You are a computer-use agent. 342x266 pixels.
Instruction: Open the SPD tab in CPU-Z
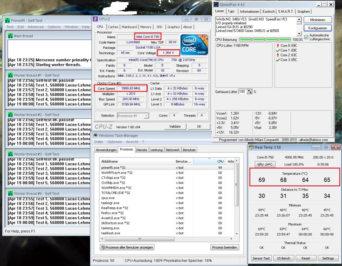click(x=160, y=27)
